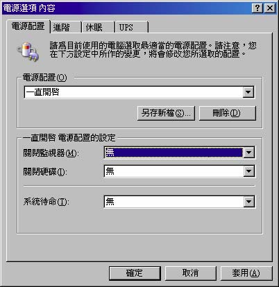Click the 電源選項 內容 title bar
Screen dimensions: 279x287
pos(125,8)
